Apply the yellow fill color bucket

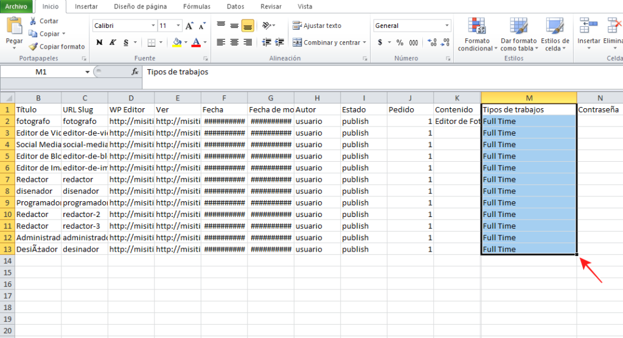(177, 42)
